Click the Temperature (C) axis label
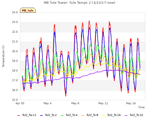 [3, 56]
